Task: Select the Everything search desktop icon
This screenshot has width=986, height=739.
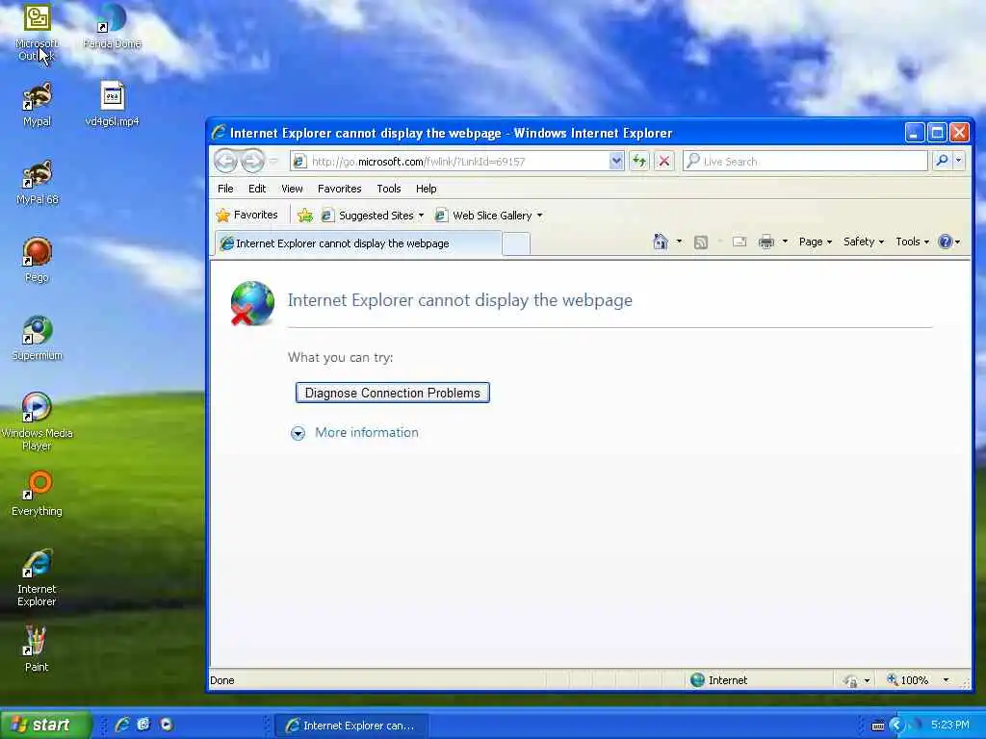Action: point(38,494)
